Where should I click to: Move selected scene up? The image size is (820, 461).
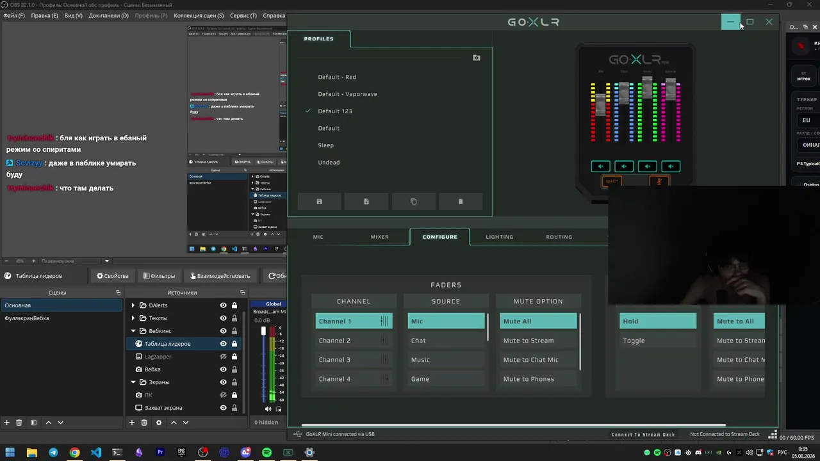(x=49, y=423)
